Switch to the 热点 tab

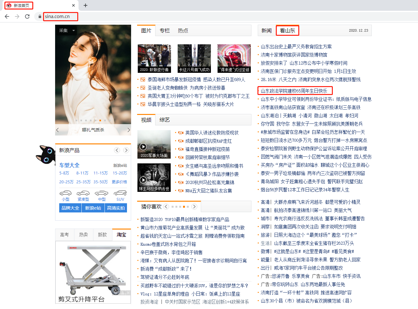point(183,31)
